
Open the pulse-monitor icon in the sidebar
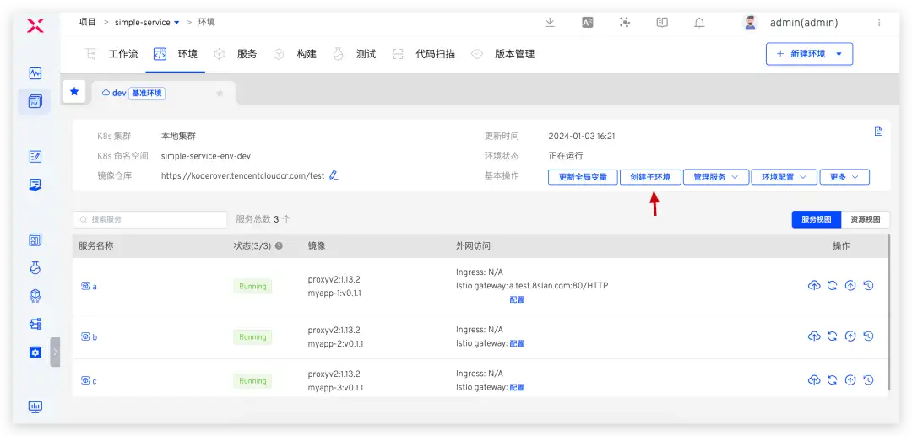tap(35, 73)
